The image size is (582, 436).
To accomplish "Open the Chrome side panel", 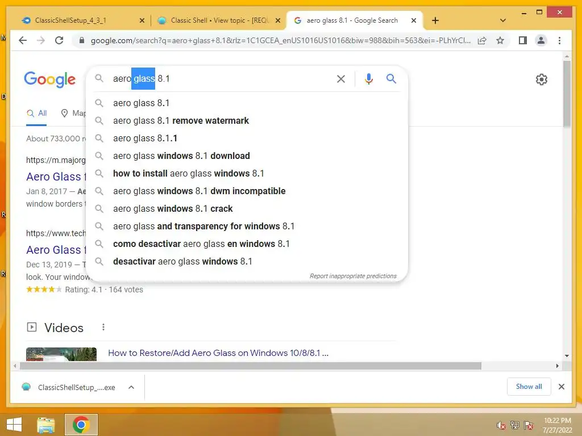I will pos(523,40).
